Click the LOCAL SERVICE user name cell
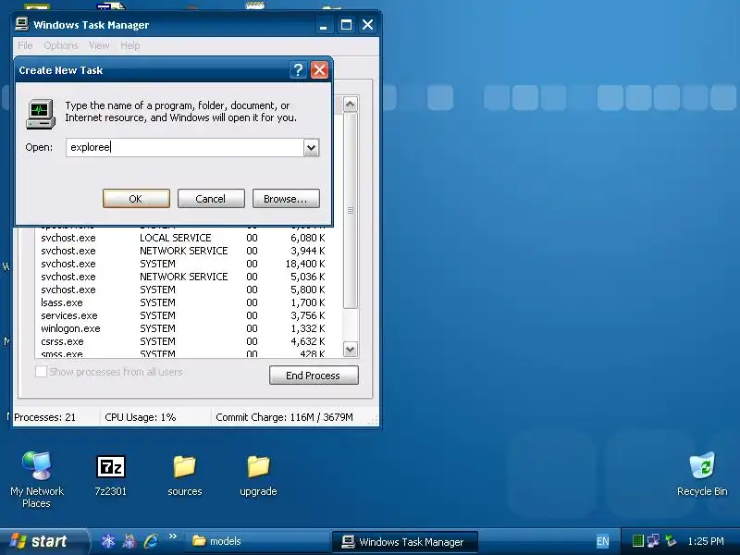This screenshot has height=555, width=740. pyautogui.click(x=175, y=238)
